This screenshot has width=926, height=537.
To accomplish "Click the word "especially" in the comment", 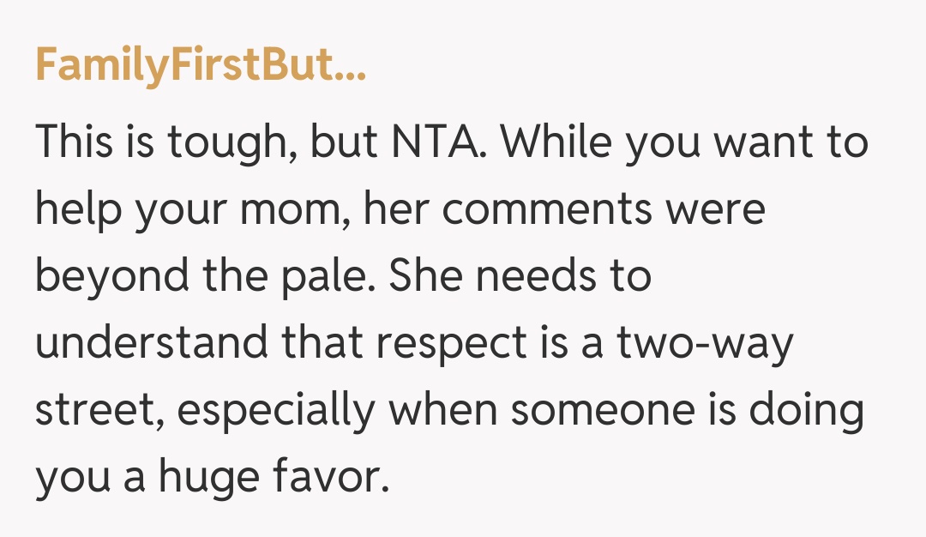I will (276, 411).
